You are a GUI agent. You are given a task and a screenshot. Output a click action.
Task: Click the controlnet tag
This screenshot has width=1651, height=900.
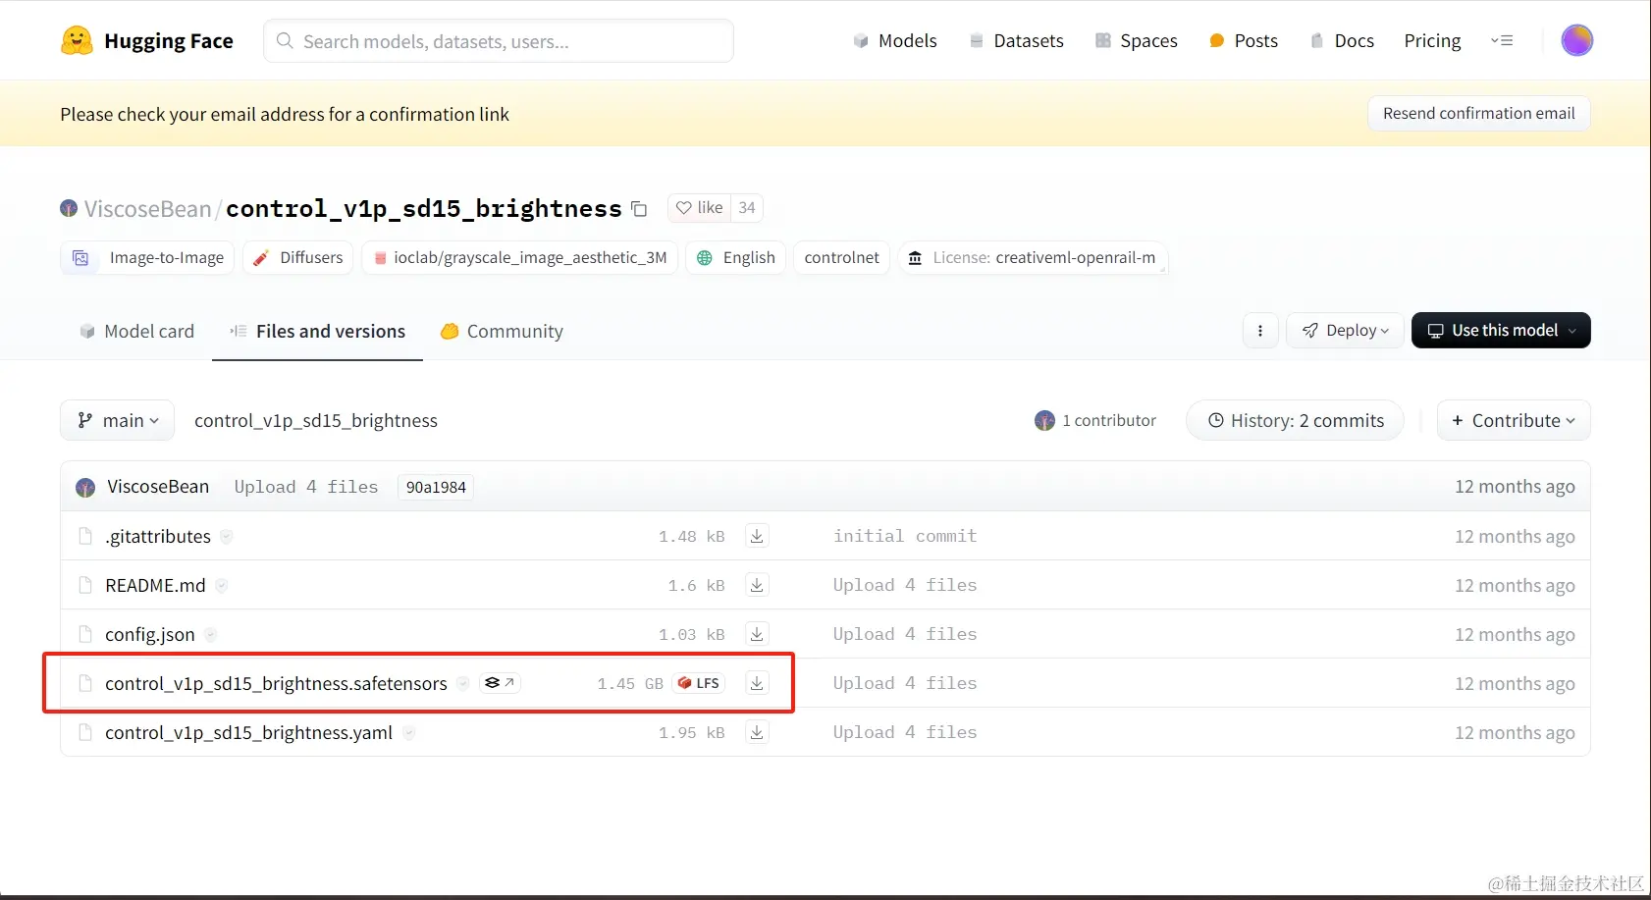point(841,257)
